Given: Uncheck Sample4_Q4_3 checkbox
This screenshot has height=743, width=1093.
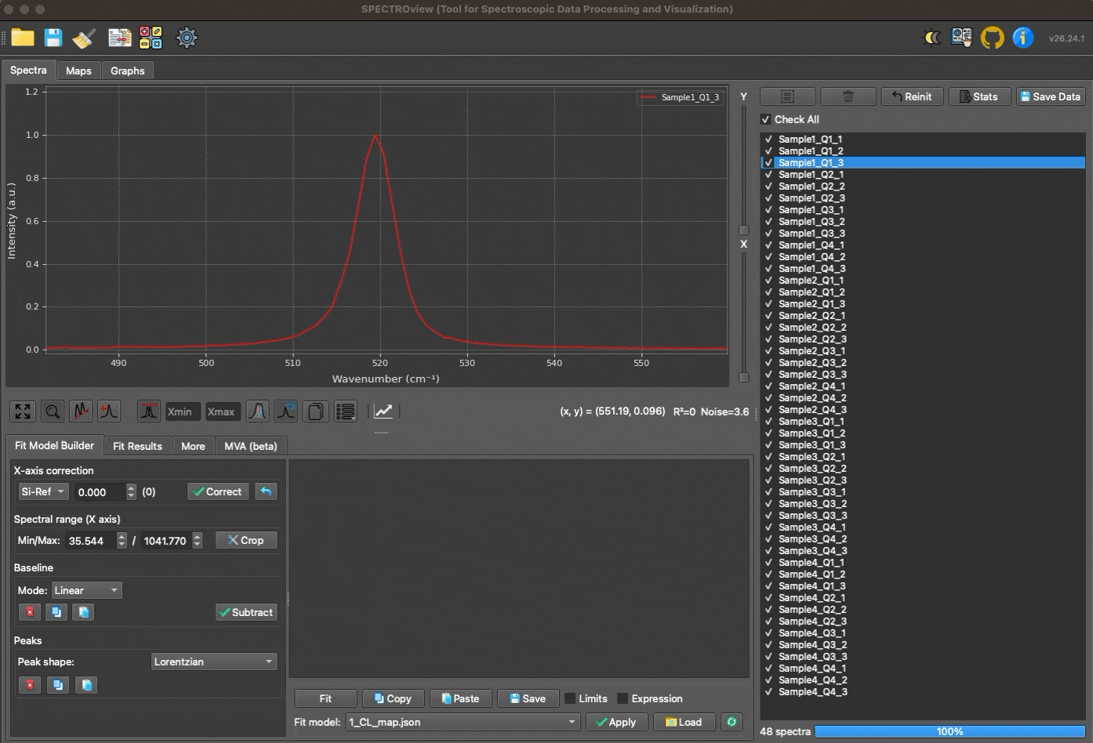Looking at the screenshot, I should [x=768, y=692].
